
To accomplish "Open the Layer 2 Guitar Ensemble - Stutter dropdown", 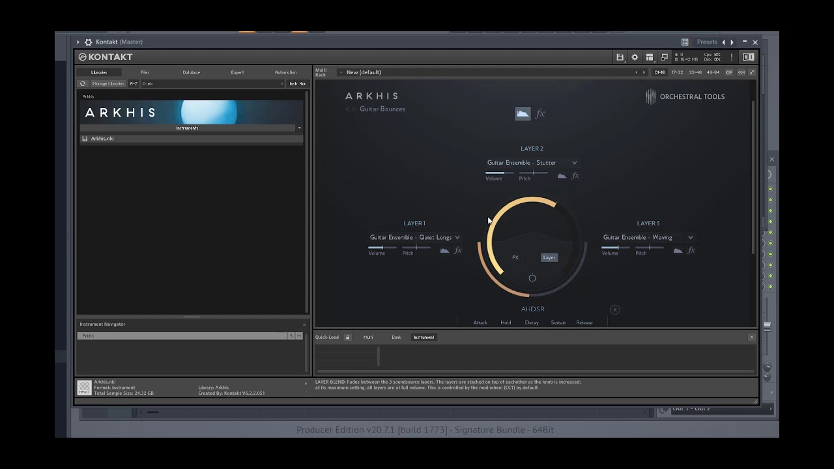I will 532,163.
